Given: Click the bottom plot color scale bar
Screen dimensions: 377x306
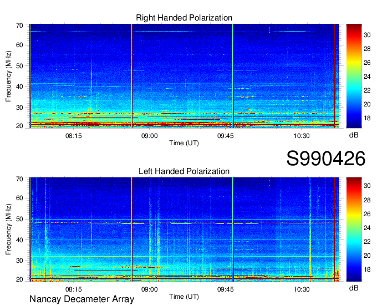Looking at the screenshot, I should (354, 229).
